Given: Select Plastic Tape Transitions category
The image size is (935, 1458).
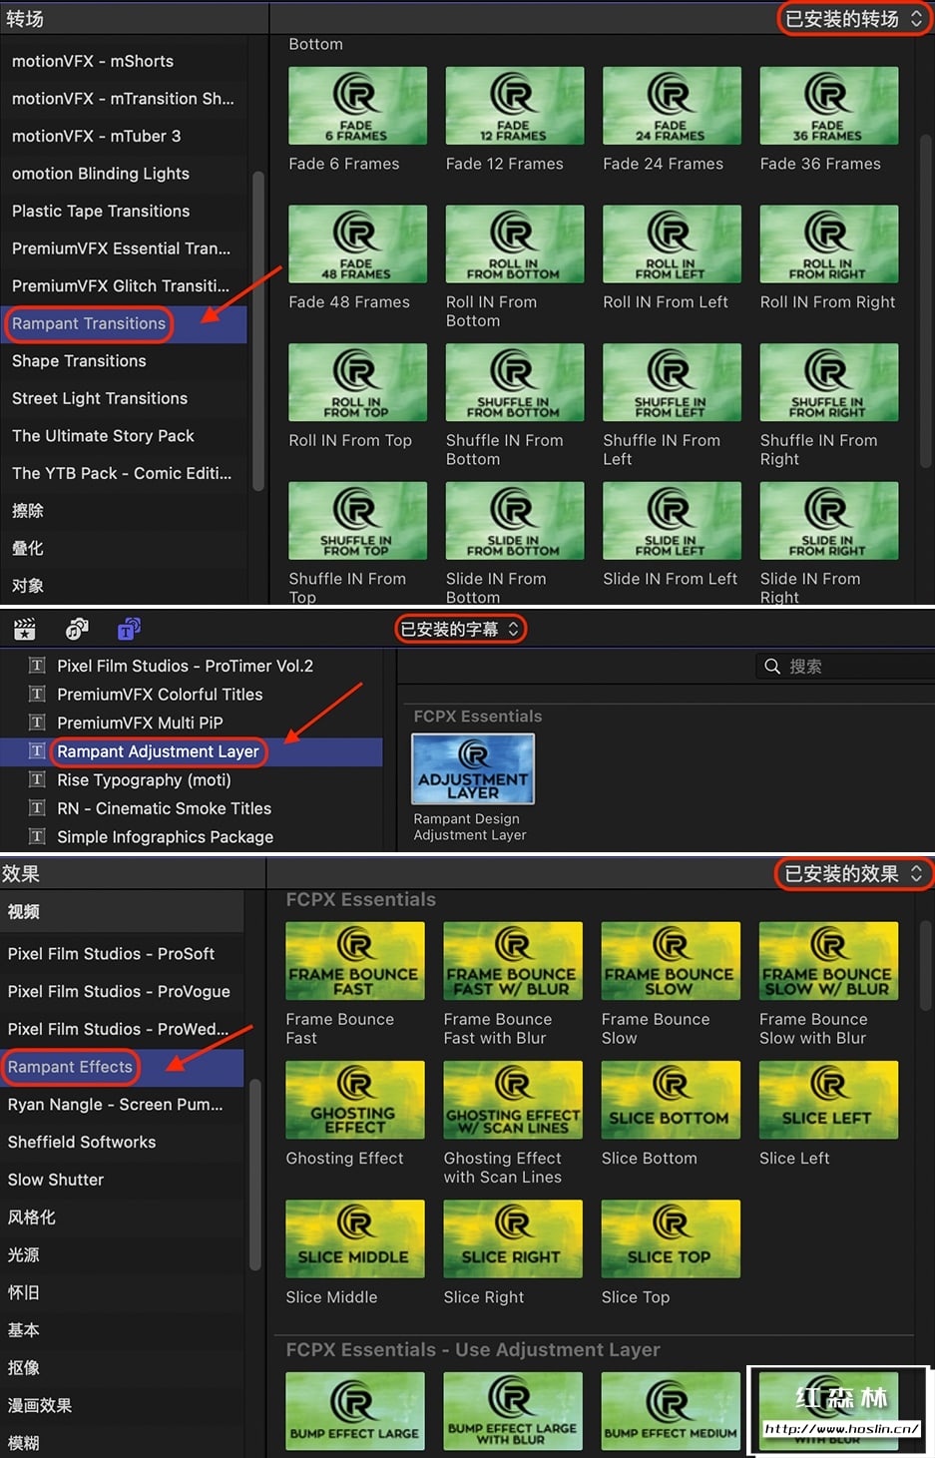Looking at the screenshot, I should (x=124, y=211).
